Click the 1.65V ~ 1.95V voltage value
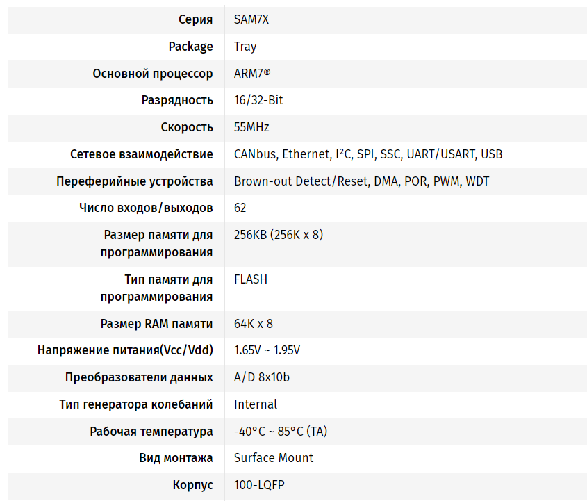The width and height of the screenshot is (587, 501). tap(267, 350)
